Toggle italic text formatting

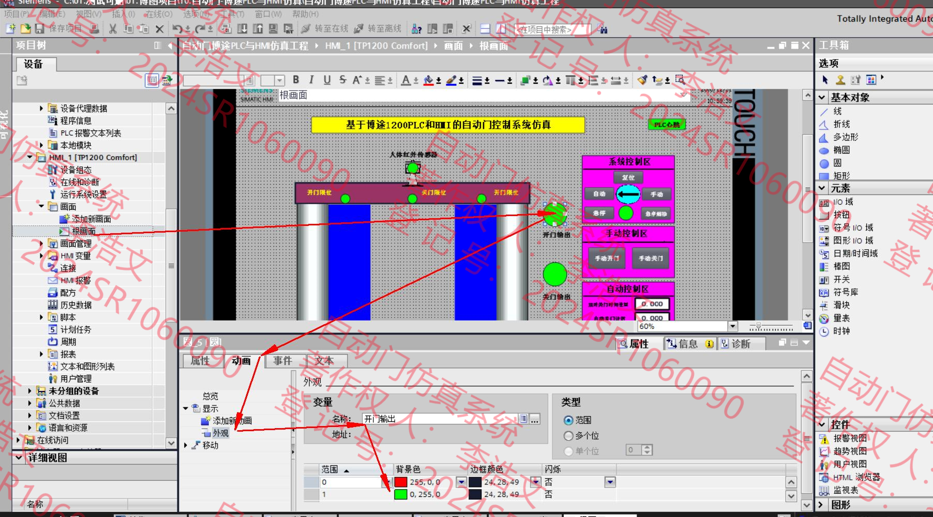tap(311, 80)
